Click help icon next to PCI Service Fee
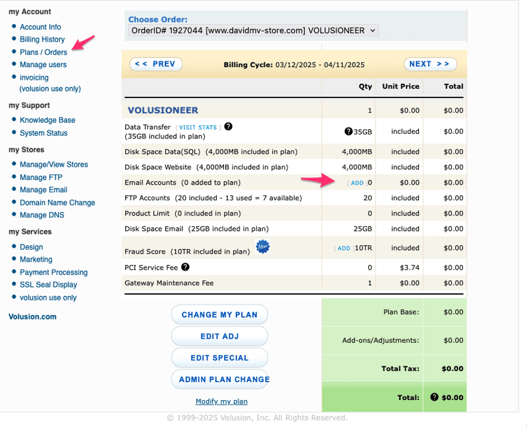 click(x=185, y=267)
